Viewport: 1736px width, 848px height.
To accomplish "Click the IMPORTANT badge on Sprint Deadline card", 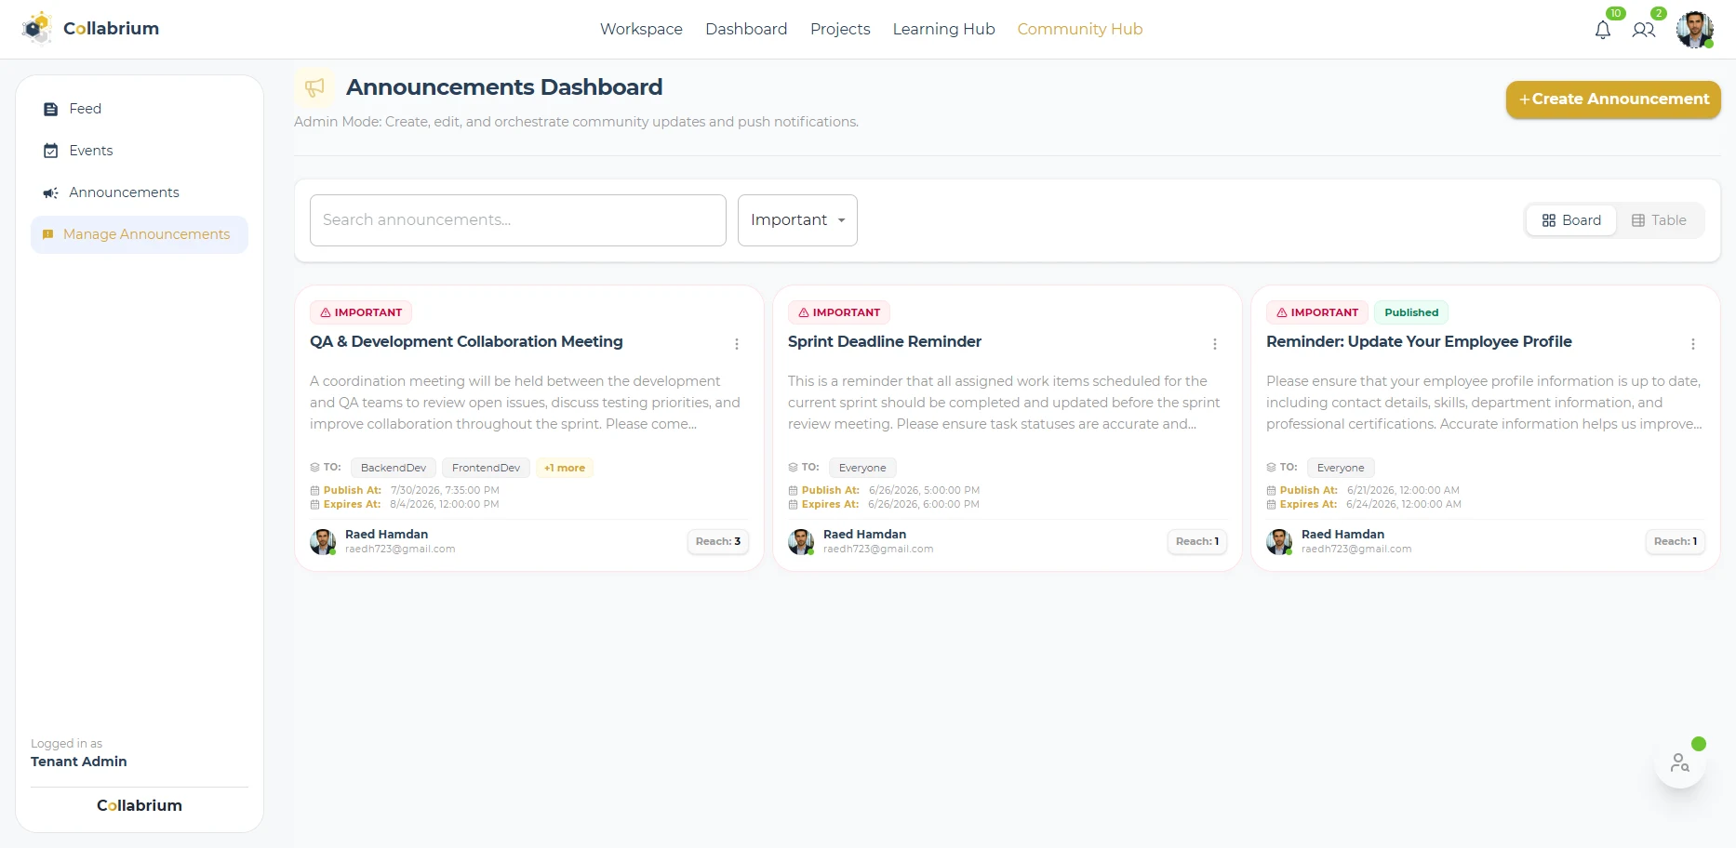I will pyautogui.click(x=839, y=312).
